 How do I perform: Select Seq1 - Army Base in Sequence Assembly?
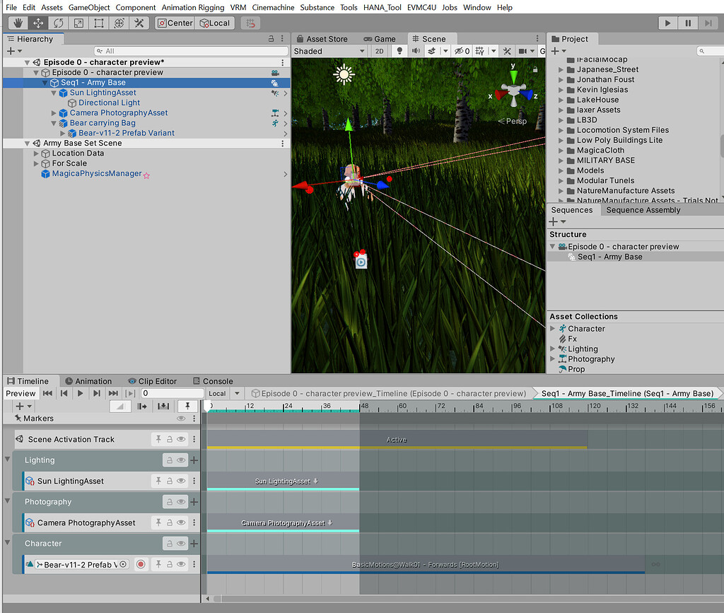click(x=608, y=257)
